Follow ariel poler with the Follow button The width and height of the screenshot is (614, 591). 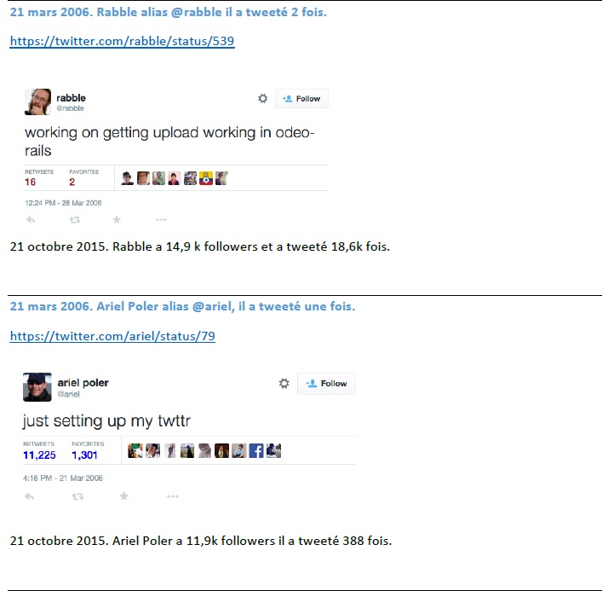tap(326, 384)
